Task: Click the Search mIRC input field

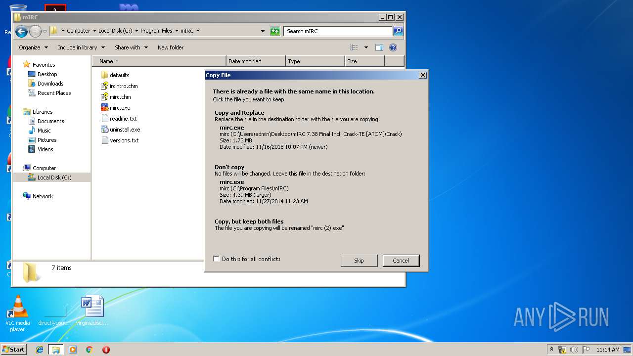Action: tap(339, 31)
